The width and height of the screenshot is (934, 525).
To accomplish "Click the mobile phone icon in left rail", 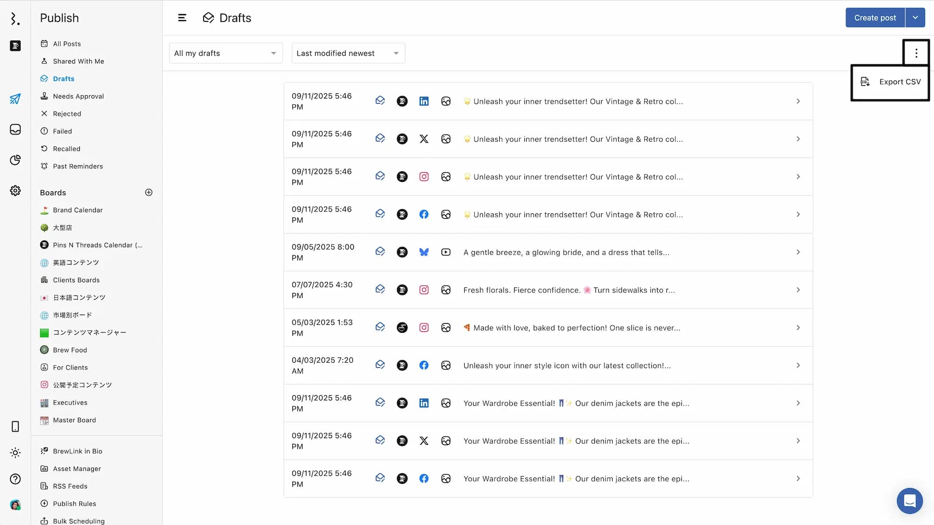I will pos(15,427).
